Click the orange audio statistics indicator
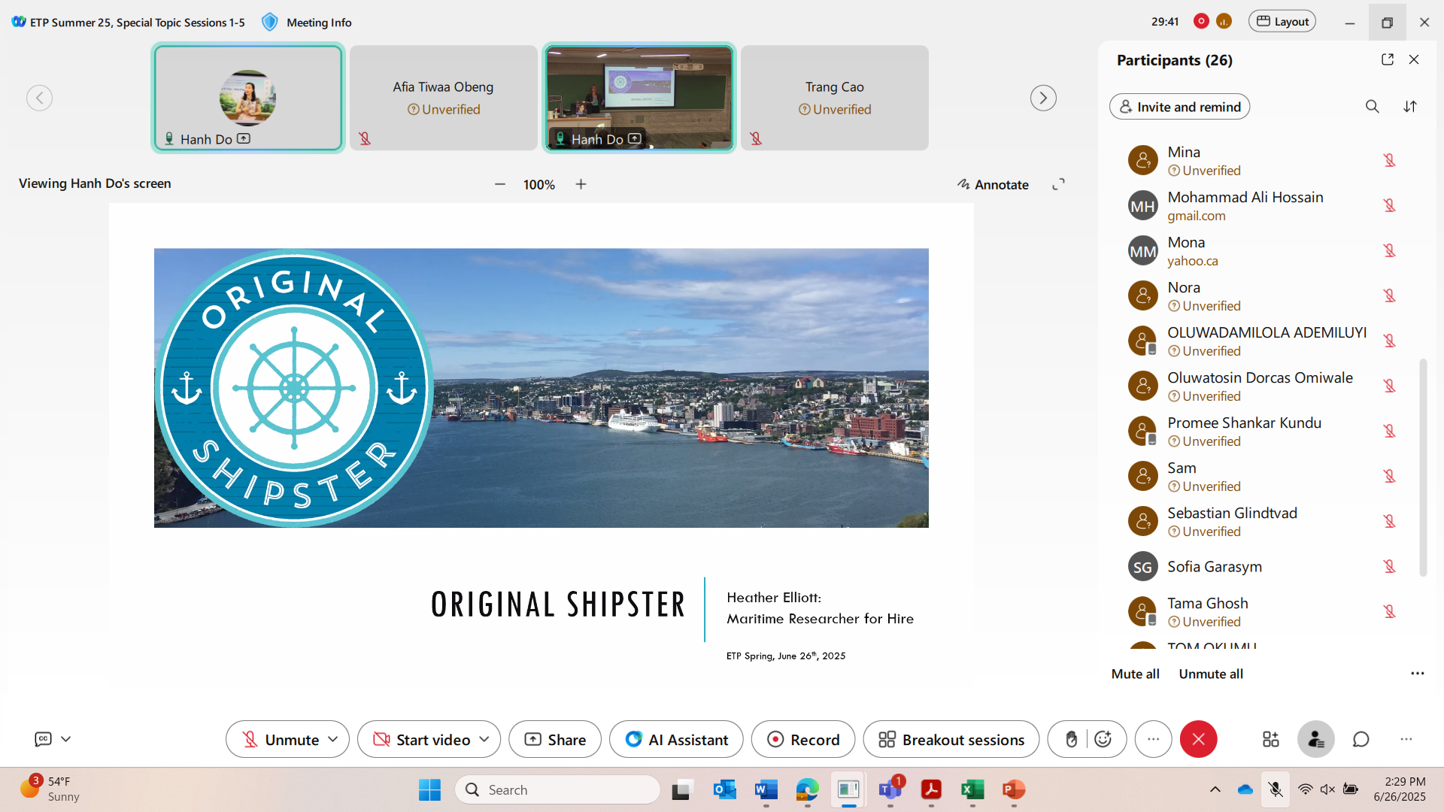Image resolution: width=1444 pixels, height=812 pixels. pos(1224,21)
